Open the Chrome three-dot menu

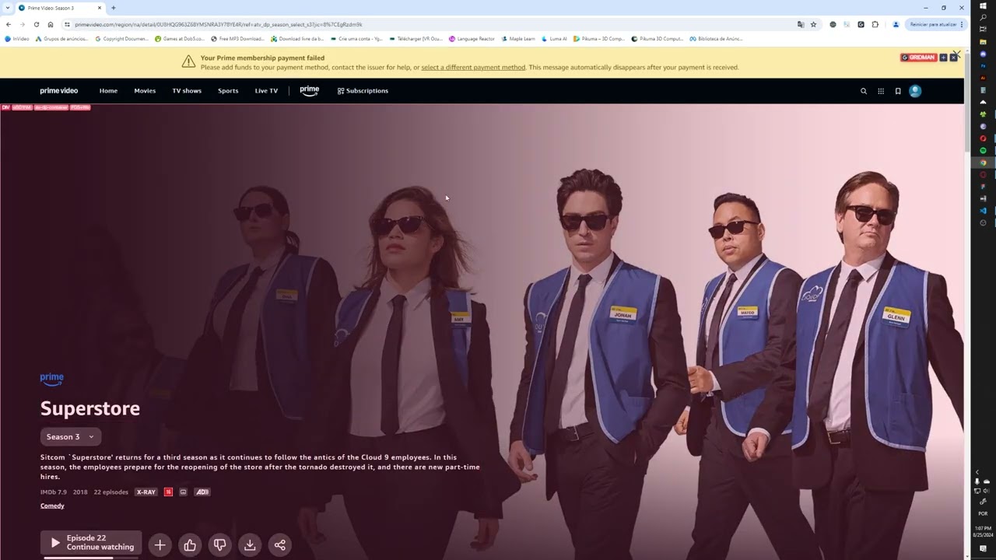pyautogui.click(x=962, y=24)
